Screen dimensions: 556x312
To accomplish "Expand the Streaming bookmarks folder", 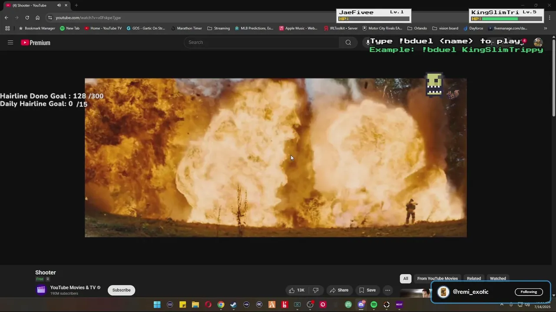I will 218,28.
